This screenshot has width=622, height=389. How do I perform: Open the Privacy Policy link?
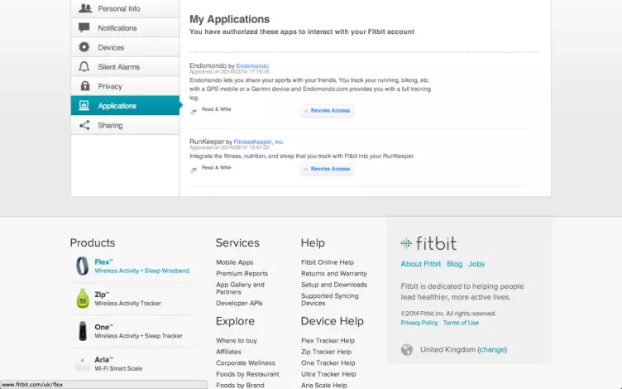point(419,323)
